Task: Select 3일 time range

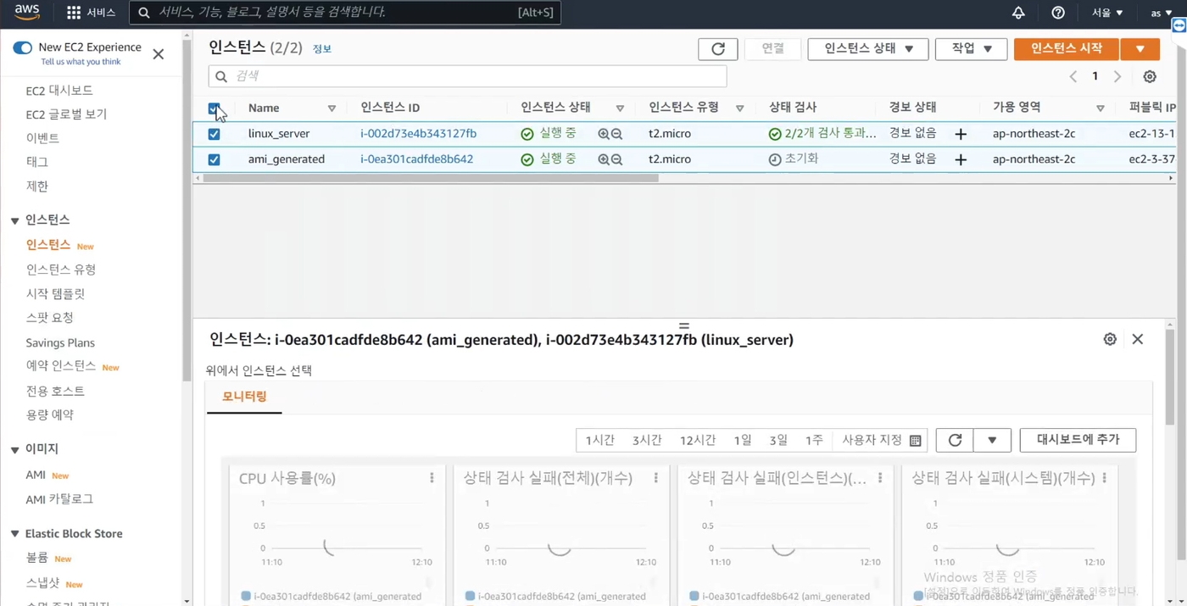Action: click(778, 440)
